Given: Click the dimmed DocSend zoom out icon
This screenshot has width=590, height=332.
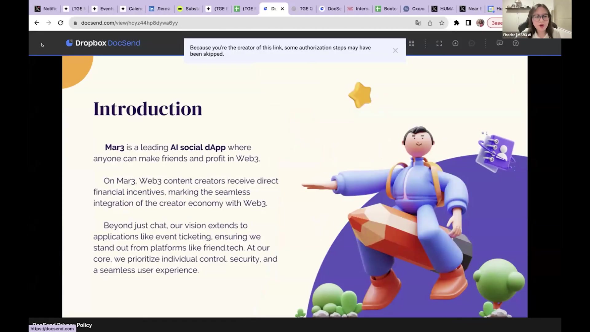Looking at the screenshot, I should tap(472, 43).
